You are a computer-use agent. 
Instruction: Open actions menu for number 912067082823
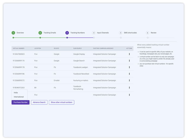129,54
